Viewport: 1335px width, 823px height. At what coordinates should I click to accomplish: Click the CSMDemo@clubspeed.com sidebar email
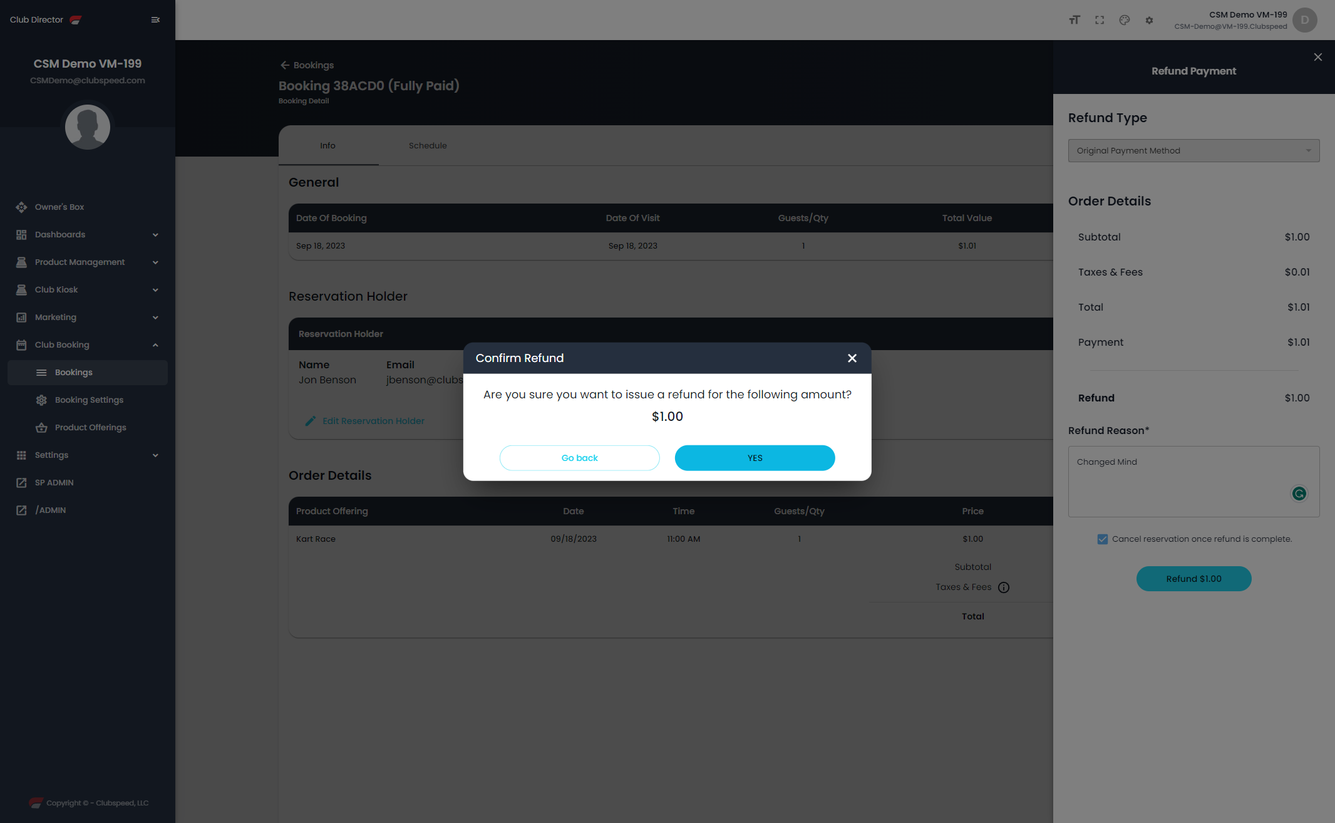88,80
